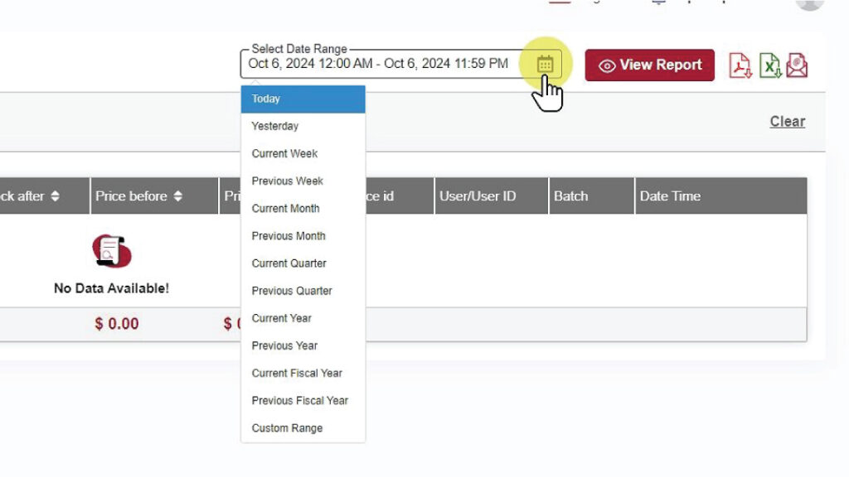The width and height of the screenshot is (849, 478).
Task: Click the User/User ID column header
Action: tap(478, 196)
